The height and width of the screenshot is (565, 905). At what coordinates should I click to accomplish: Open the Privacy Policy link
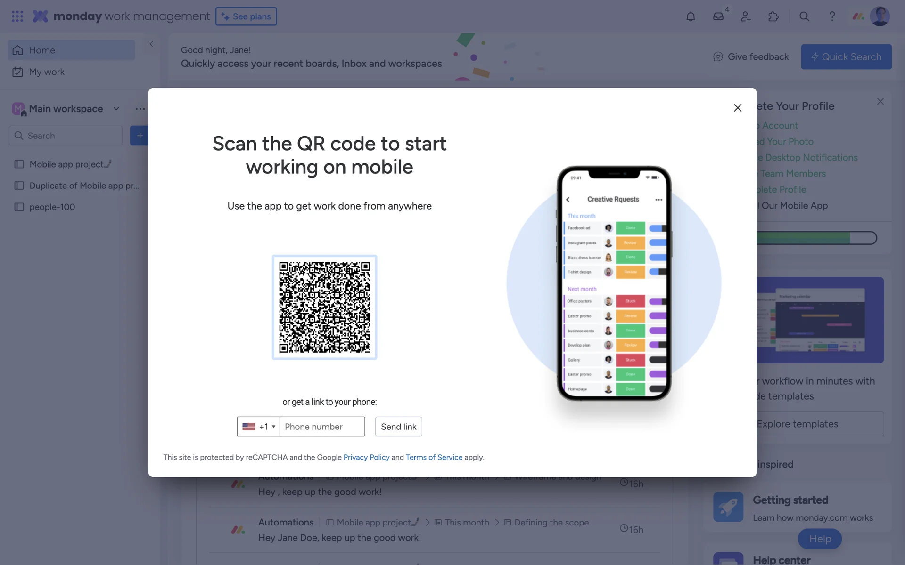point(366,457)
